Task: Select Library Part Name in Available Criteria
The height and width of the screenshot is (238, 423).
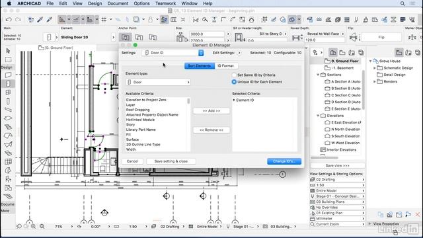Action: (x=141, y=130)
